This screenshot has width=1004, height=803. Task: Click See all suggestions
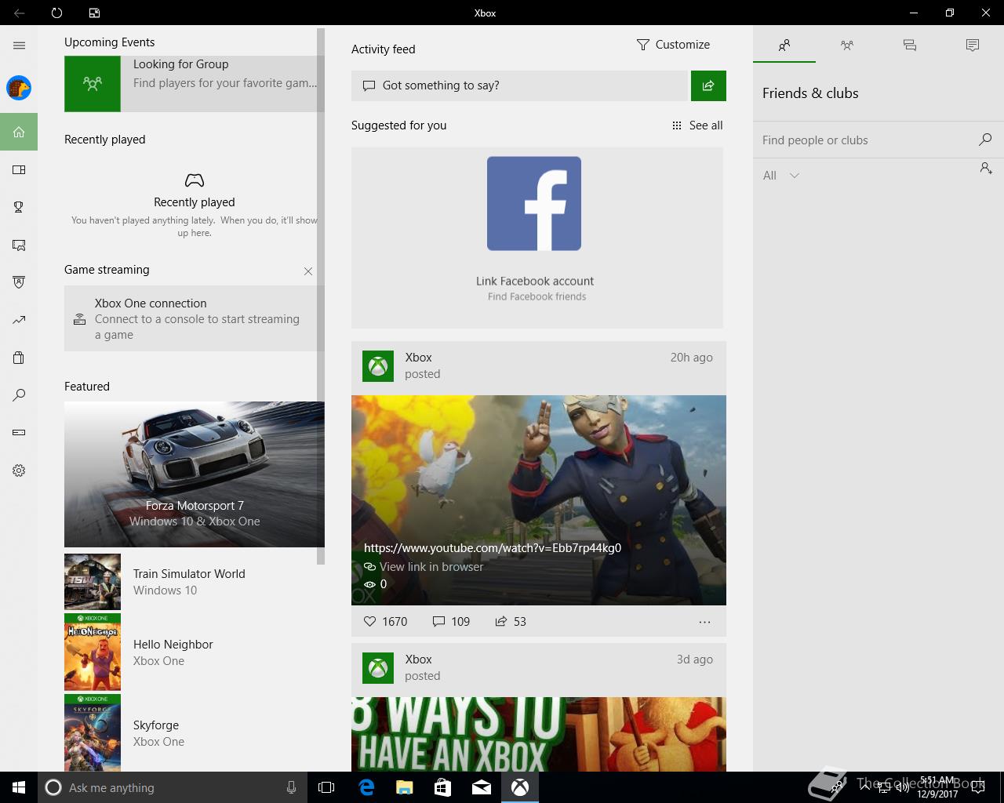(697, 125)
